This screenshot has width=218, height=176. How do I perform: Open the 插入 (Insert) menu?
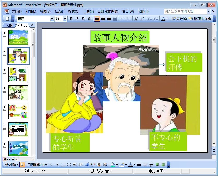59,11
